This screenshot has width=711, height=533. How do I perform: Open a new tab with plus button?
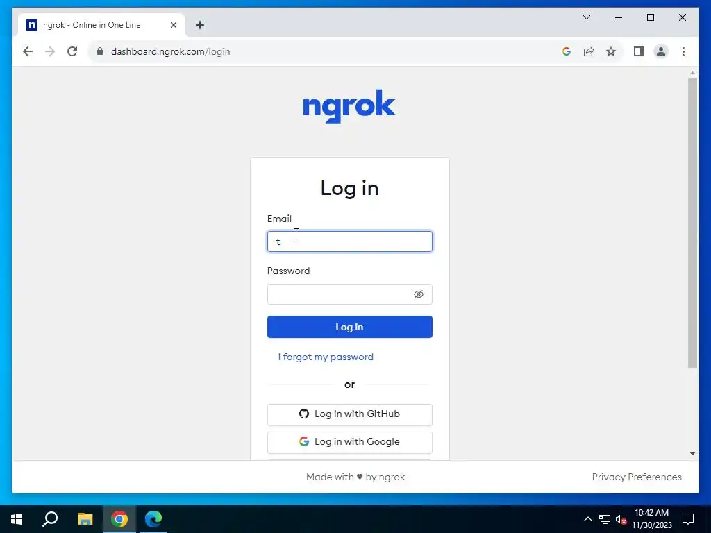tap(200, 25)
